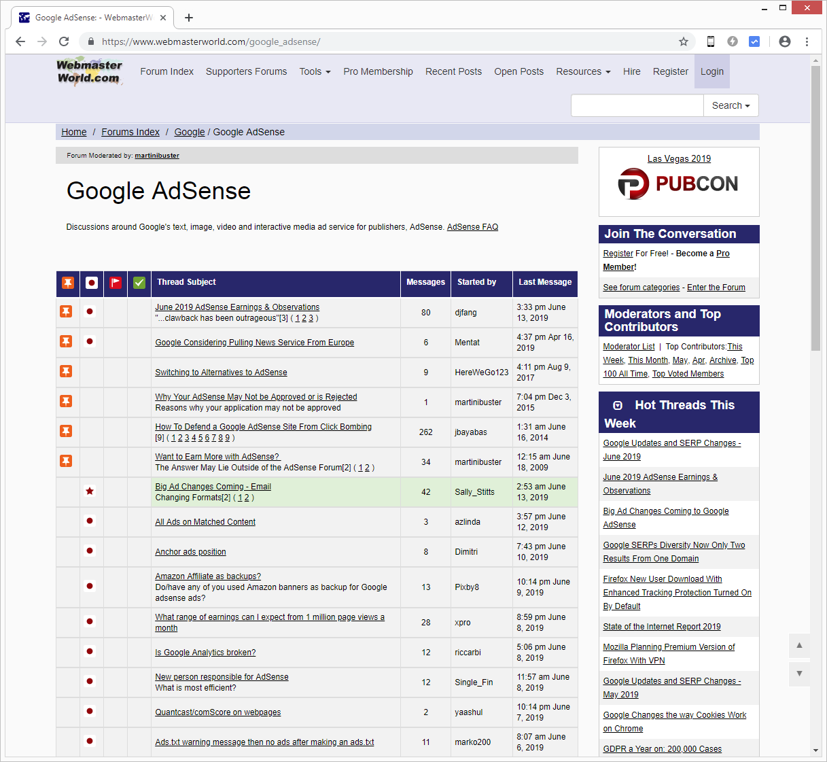This screenshot has width=827, height=762.
Task: Open 'State of the Internet Report 2019' hot thread
Action: click(662, 627)
